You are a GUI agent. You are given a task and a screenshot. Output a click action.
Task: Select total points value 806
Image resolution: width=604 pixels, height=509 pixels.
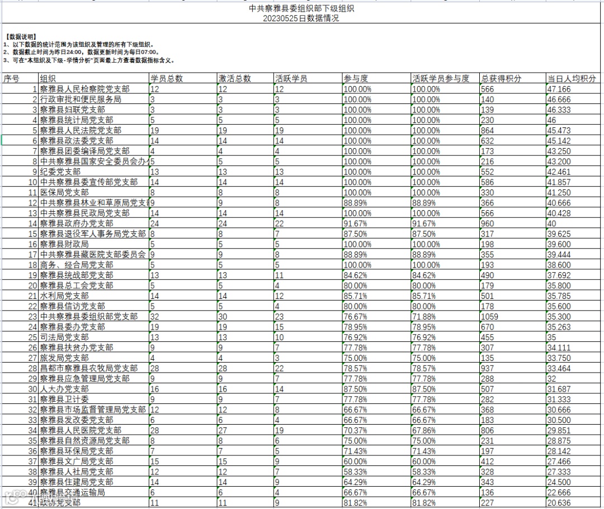513,431
